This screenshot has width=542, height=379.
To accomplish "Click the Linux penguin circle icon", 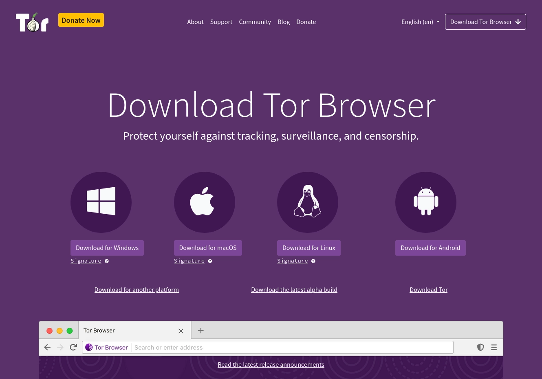I will (308, 202).
